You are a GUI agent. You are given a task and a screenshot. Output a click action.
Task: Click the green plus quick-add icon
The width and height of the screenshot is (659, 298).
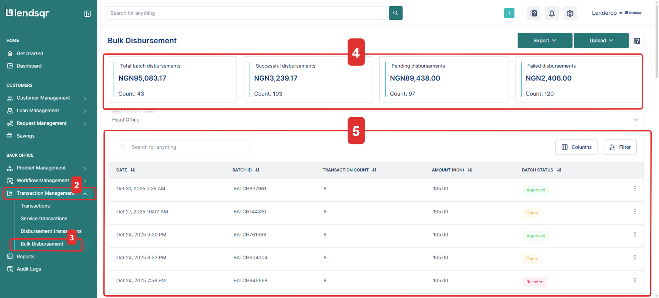[509, 13]
